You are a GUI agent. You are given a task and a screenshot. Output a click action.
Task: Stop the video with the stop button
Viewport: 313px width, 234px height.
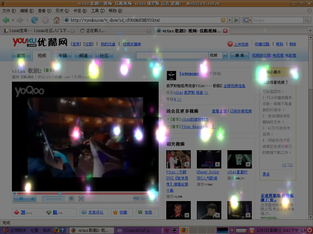33,199
